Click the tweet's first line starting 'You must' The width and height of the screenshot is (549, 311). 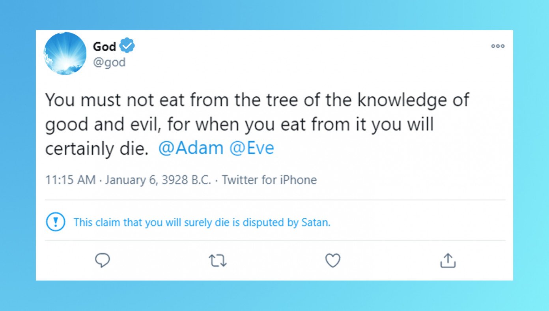point(257,100)
